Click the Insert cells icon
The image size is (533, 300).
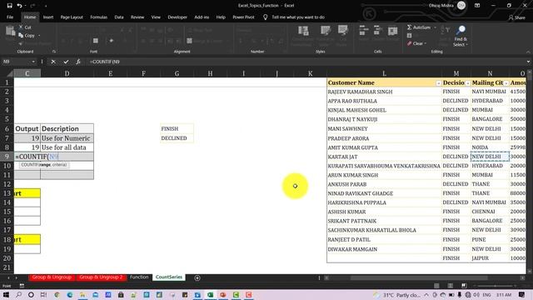click(363, 31)
